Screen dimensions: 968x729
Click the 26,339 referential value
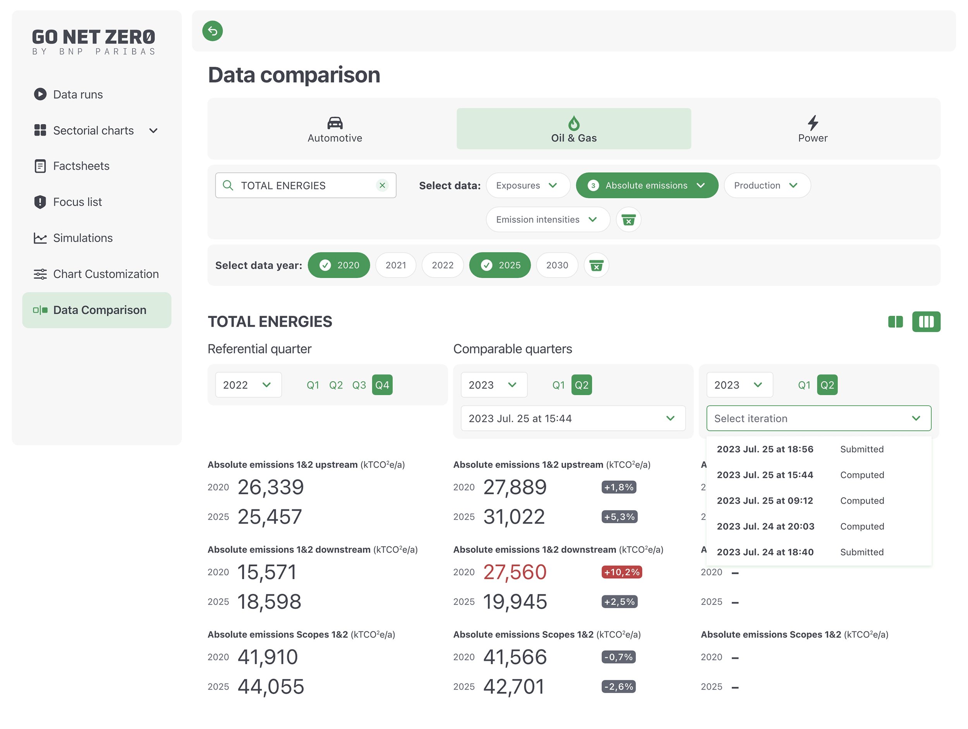click(270, 487)
